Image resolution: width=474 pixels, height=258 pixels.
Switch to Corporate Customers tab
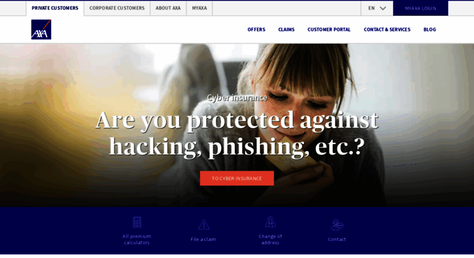click(x=117, y=8)
